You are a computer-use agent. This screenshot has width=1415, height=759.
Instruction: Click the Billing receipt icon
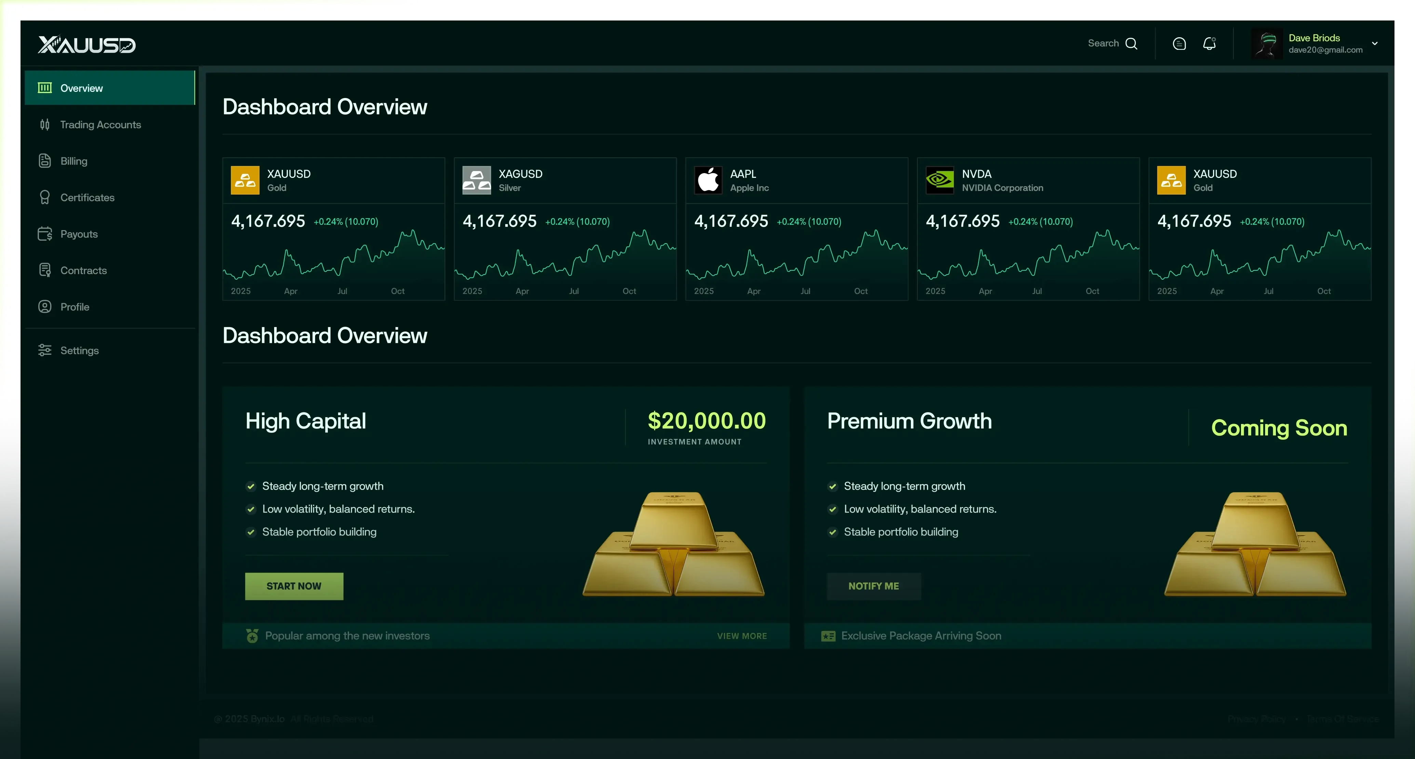pyautogui.click(x=45, y=161)
